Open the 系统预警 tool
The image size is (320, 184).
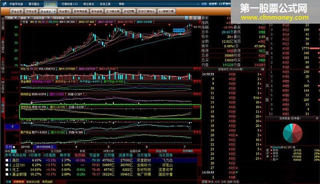[129, 11]
